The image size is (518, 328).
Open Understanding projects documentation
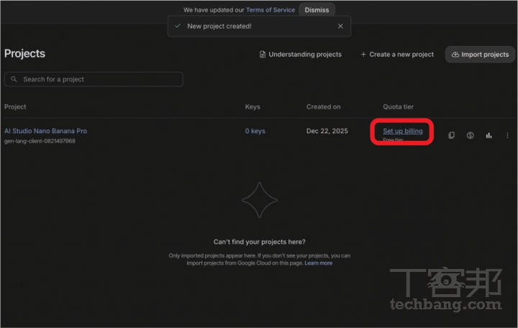[301, 54]
